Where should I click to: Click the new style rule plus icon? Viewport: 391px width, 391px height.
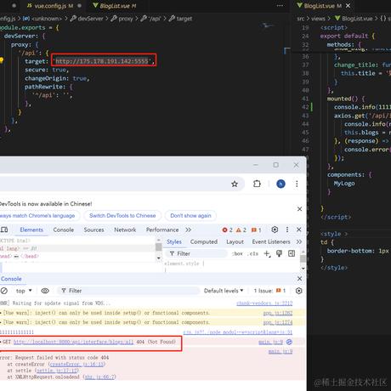click(267, 253)
